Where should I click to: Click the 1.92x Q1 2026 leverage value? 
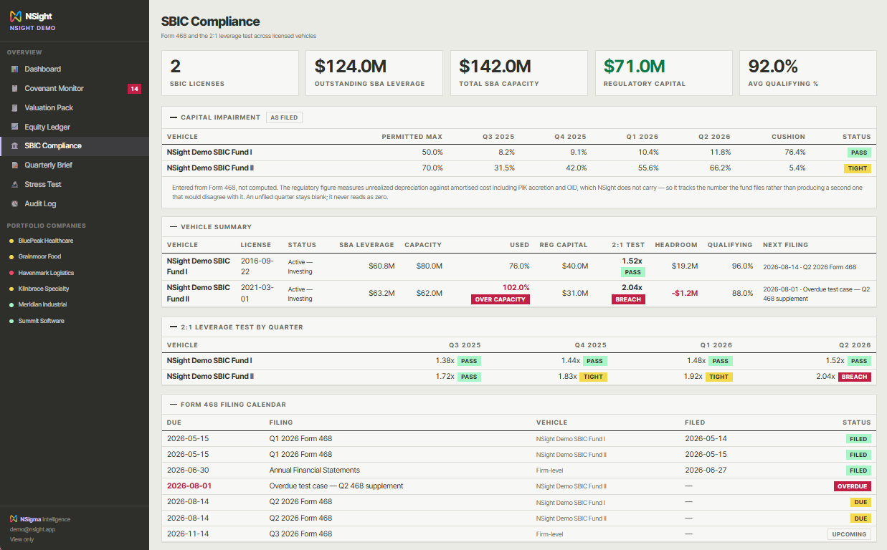coord(693,376)
